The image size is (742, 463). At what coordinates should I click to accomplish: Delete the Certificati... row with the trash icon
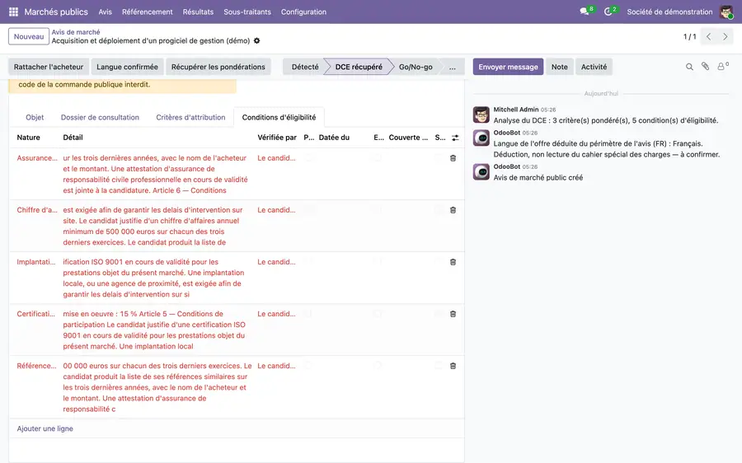pos(453,314)
